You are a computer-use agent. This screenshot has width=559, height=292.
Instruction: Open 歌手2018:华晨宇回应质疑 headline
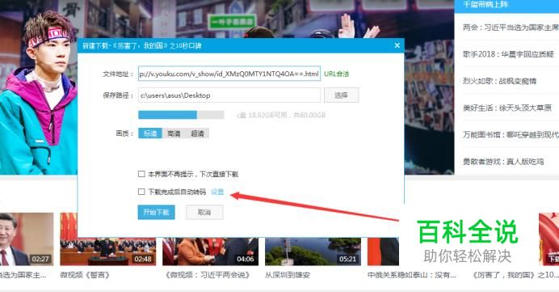[x=508, y=54]
